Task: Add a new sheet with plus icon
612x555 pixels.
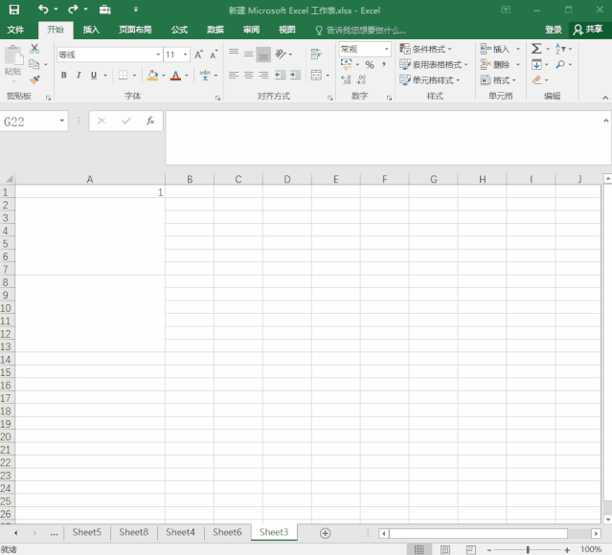Action: 325,533
